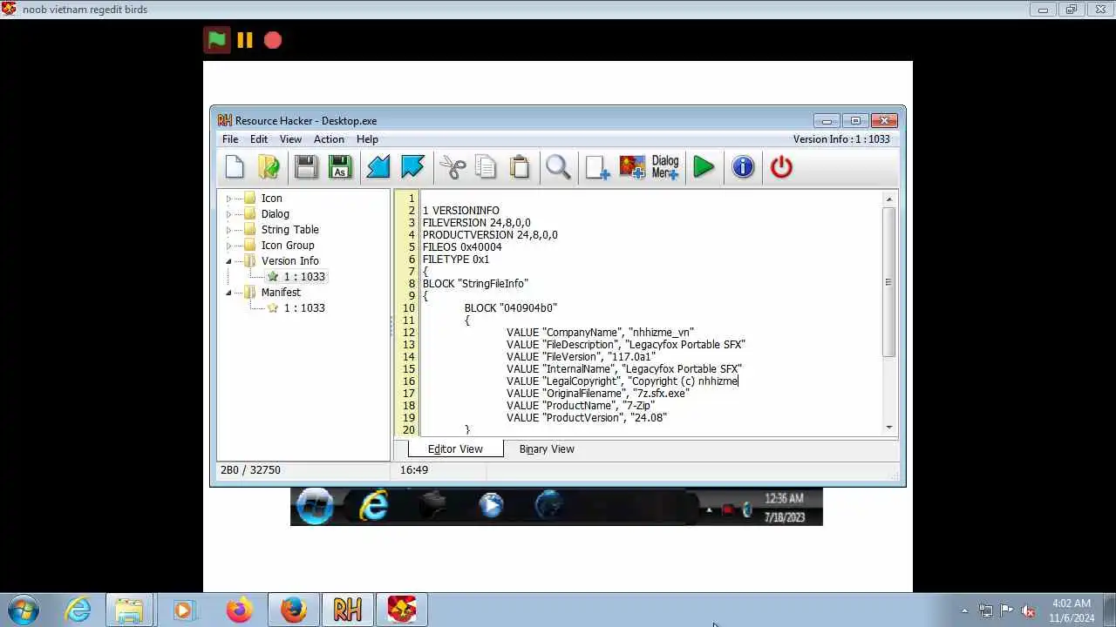Click the 16:49 cursor position in status bar
The image size is (1116, 627).
[x=414, y=470]
